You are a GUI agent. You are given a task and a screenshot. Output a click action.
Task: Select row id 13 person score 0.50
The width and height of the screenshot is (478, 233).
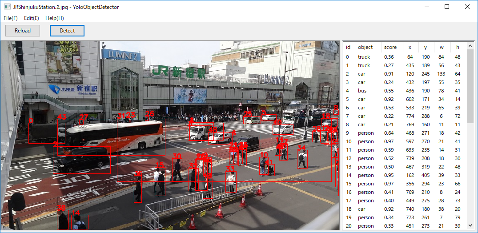pos(405,167)
